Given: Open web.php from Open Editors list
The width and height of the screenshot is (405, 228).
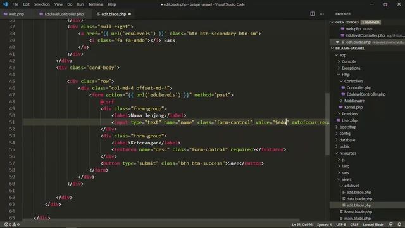Looking at the screenshot, I should (x=353, y=29).
